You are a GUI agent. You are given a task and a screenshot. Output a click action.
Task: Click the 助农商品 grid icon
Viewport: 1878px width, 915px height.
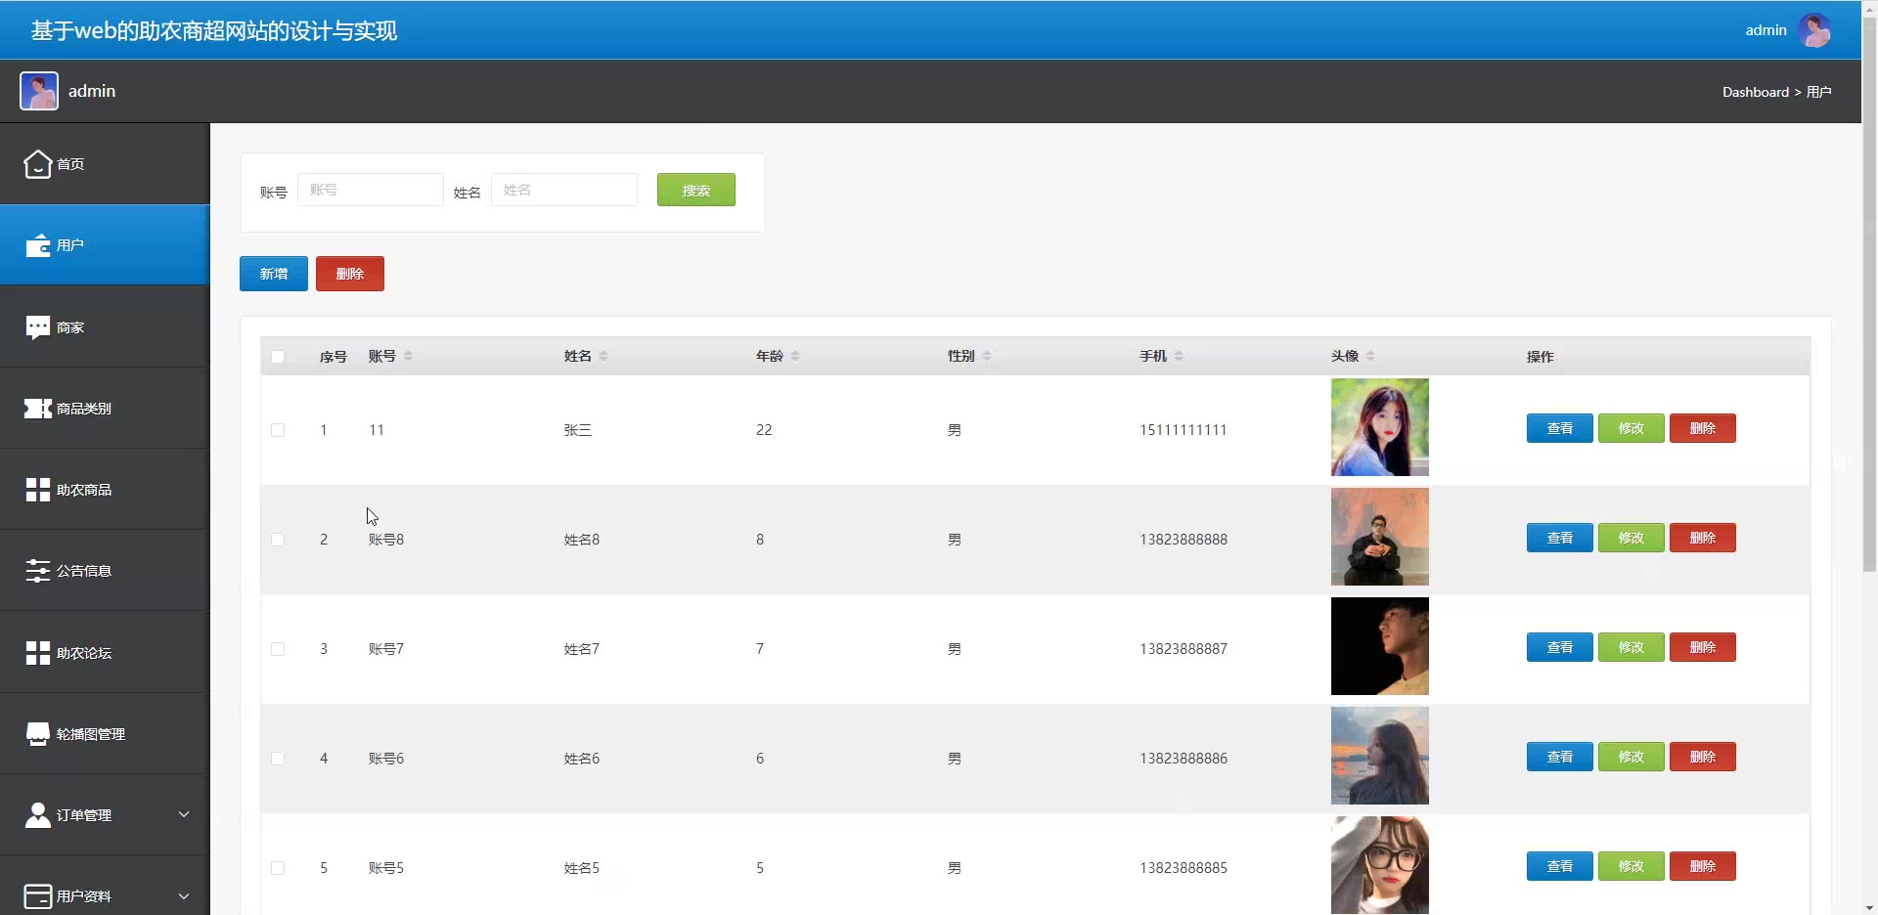click(37, 490)
